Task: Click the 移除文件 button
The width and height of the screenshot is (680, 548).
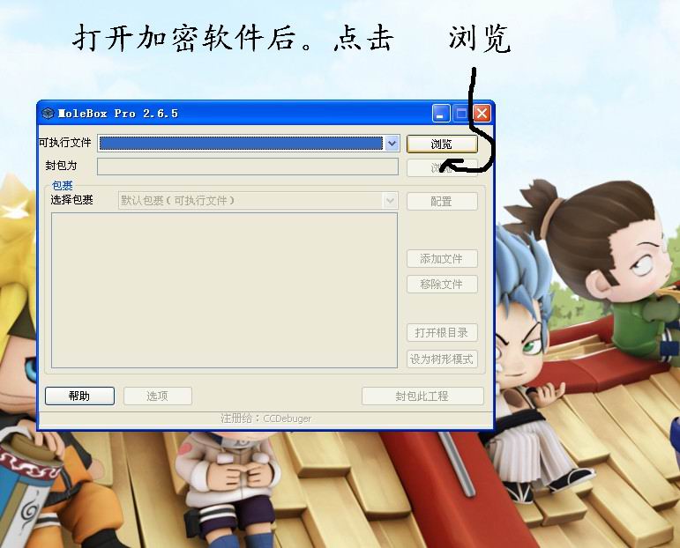Action: click(x=442, y=285)
